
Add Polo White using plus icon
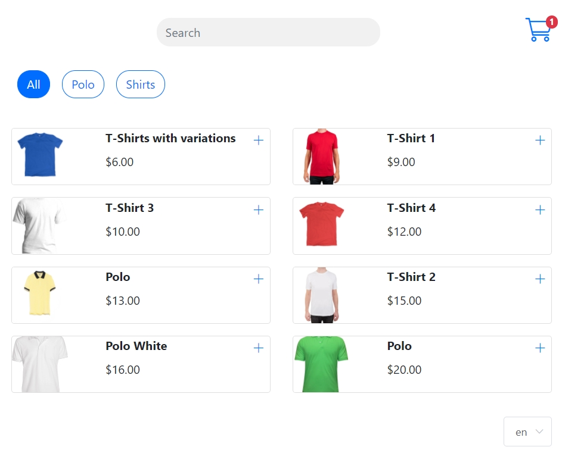[259, 348]
